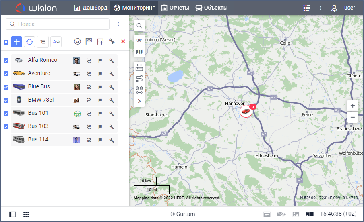Click the flag icon for Blue Bus
This screenshot has width=364, height=222.
100,87
